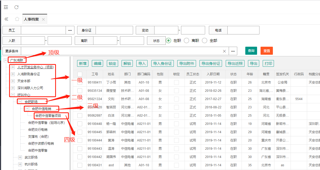Tick the checkbox for row 丁小雨
This screenshot has height=170, width=320.
pos(80,82)
